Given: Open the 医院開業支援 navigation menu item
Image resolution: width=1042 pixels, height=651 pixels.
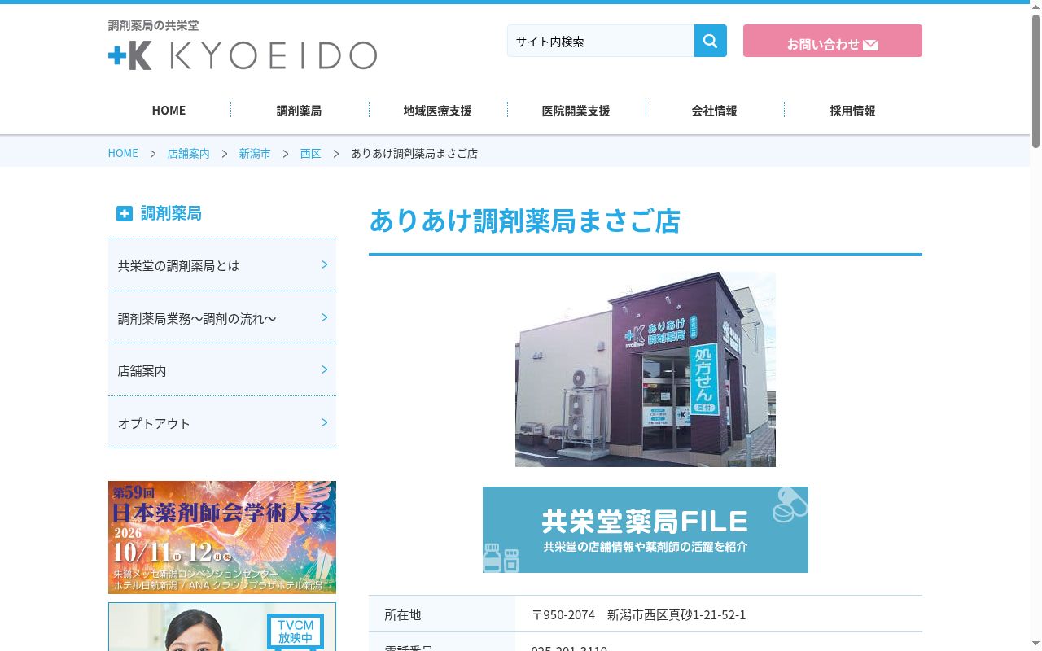Looking at the screenshot, I should [x=576, y=111].
